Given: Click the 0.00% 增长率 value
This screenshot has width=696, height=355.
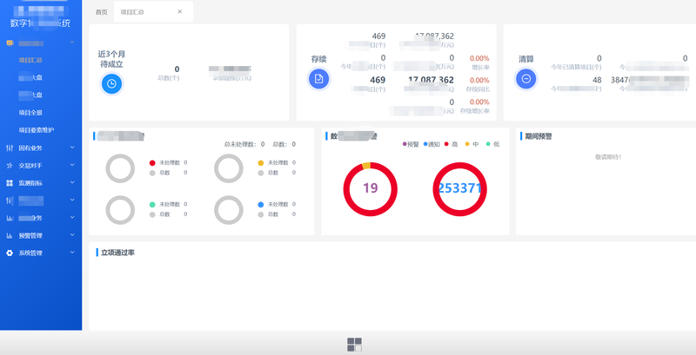Looking at the screenshot, I should [x=479, y=58].
